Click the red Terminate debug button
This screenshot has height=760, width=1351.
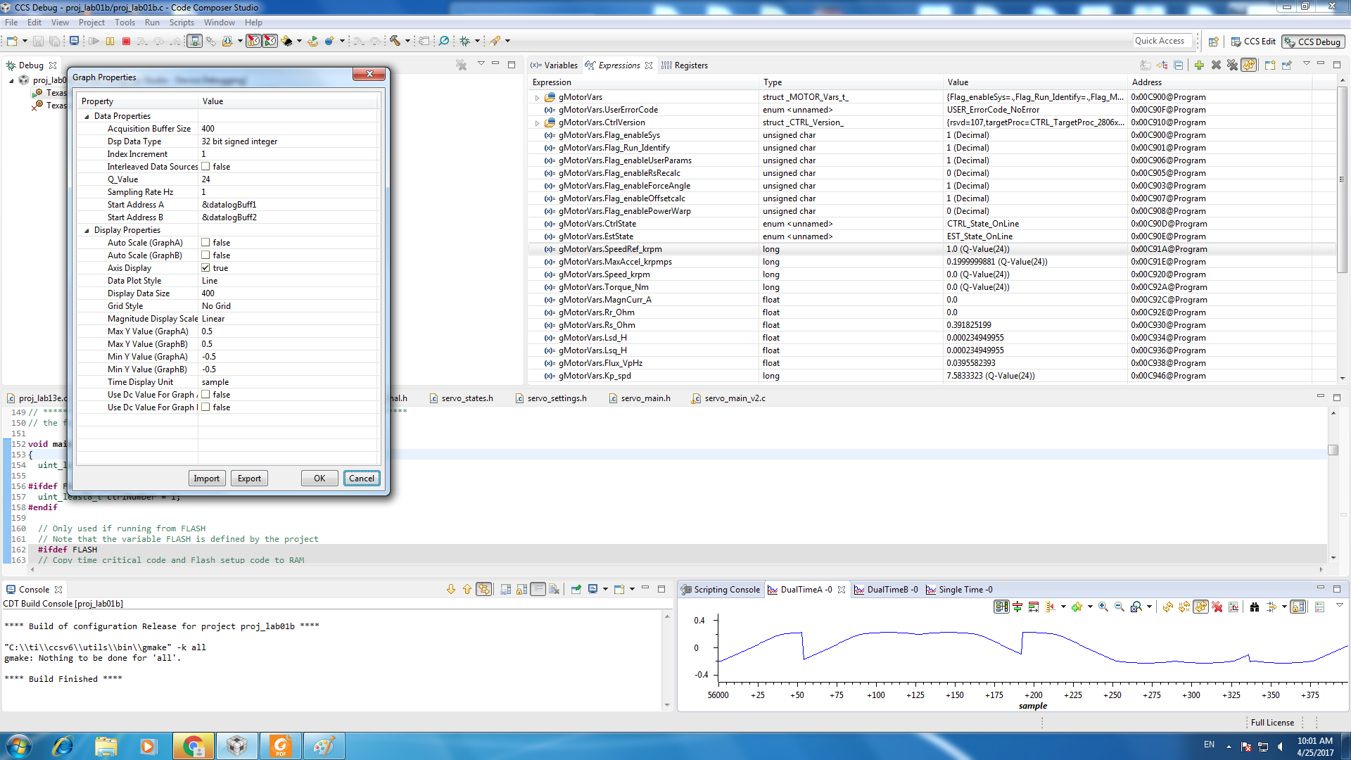[x=127, y=42]
